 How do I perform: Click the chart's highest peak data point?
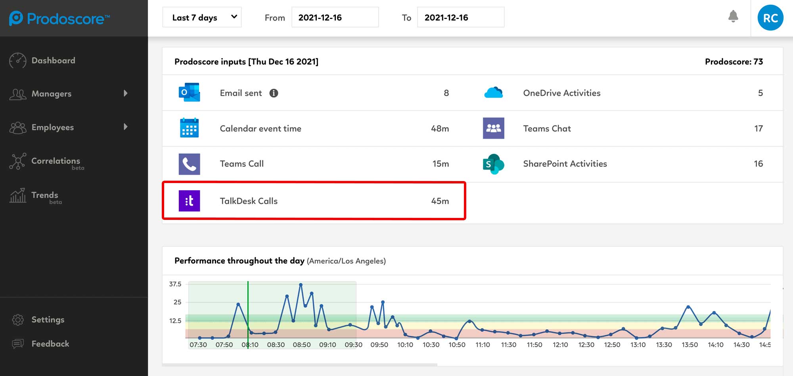coord(301,284)
